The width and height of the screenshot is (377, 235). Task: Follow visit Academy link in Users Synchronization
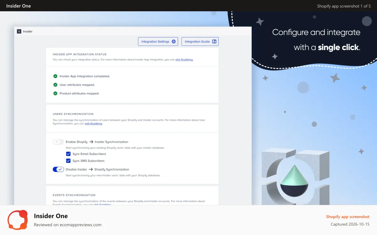tap(93, 123)
